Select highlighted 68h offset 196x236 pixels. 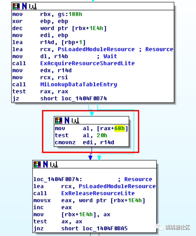point(119,129)
